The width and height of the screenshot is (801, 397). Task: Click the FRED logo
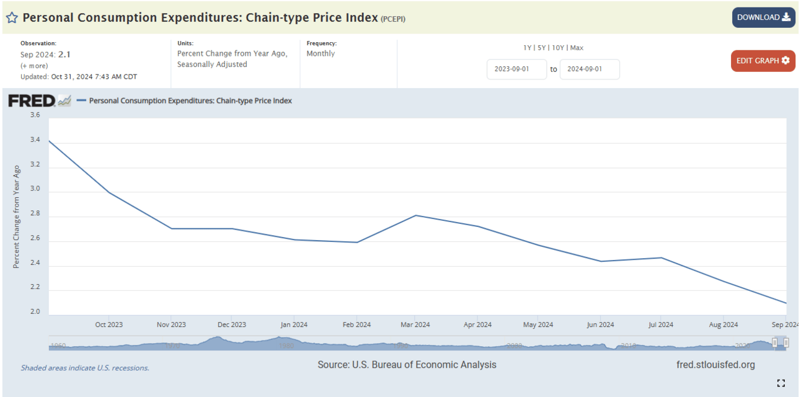[x=40, y=100]
